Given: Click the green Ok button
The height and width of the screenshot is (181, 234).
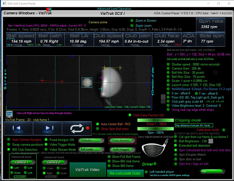Looking at the screenshot, I should pyautogui.click(x=212, y=171).
